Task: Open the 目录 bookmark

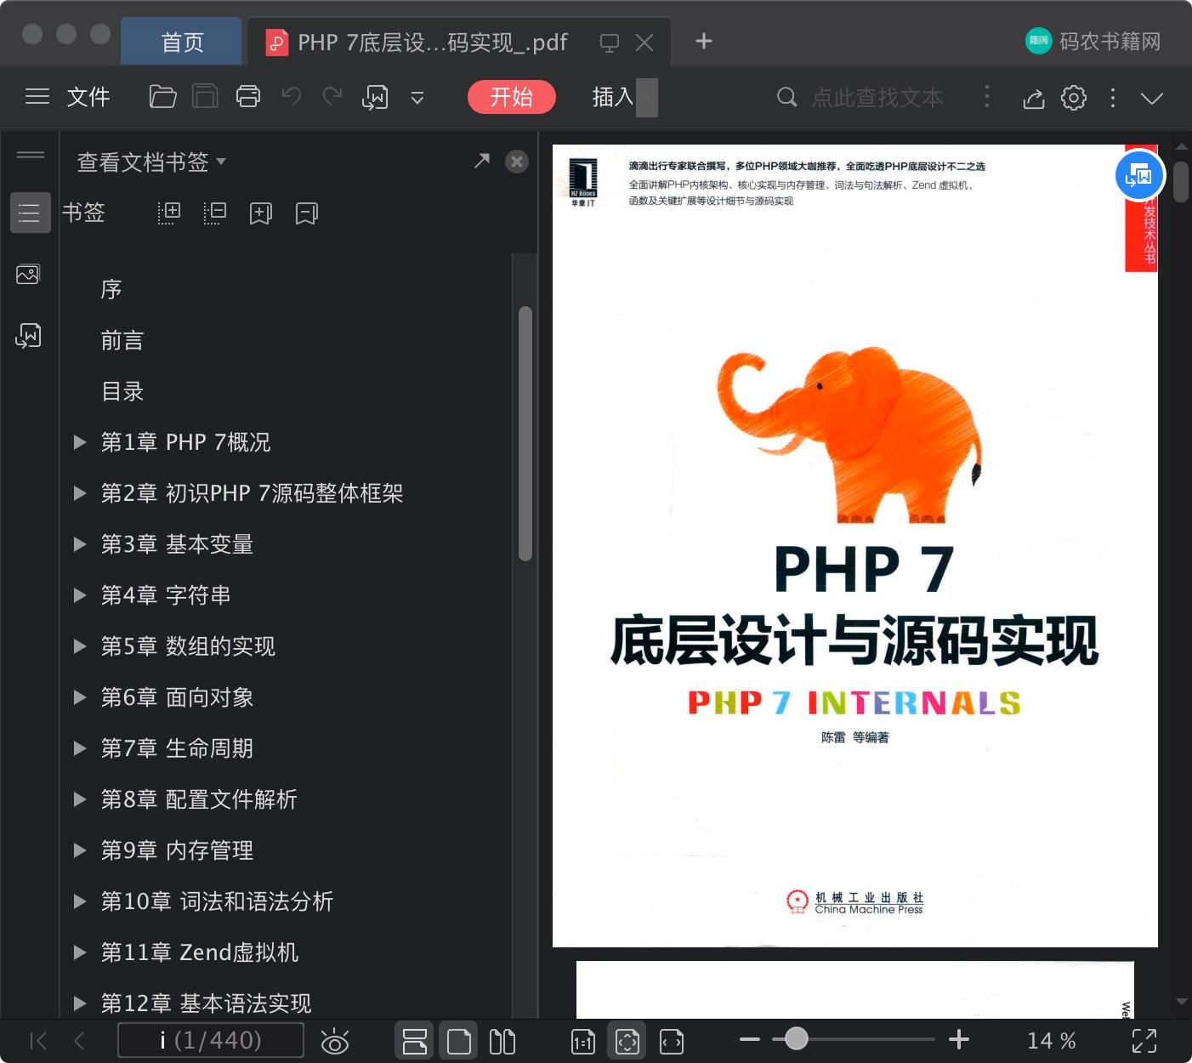Action: (122, 391)
